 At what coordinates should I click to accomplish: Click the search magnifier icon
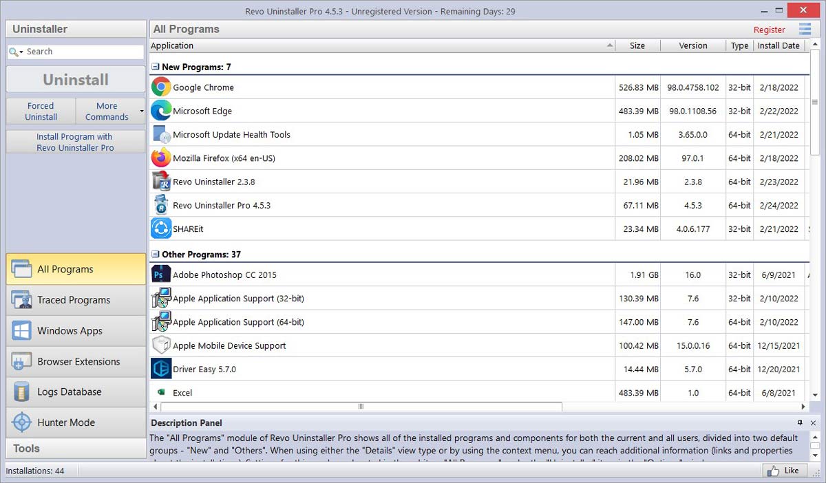[13, 52]
